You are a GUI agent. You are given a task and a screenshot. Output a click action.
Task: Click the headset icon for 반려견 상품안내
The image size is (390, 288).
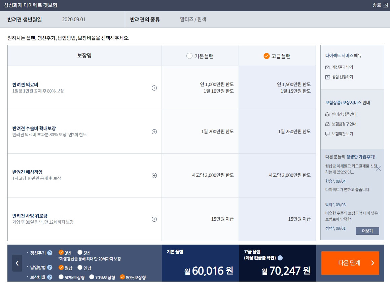coord(327,114)
